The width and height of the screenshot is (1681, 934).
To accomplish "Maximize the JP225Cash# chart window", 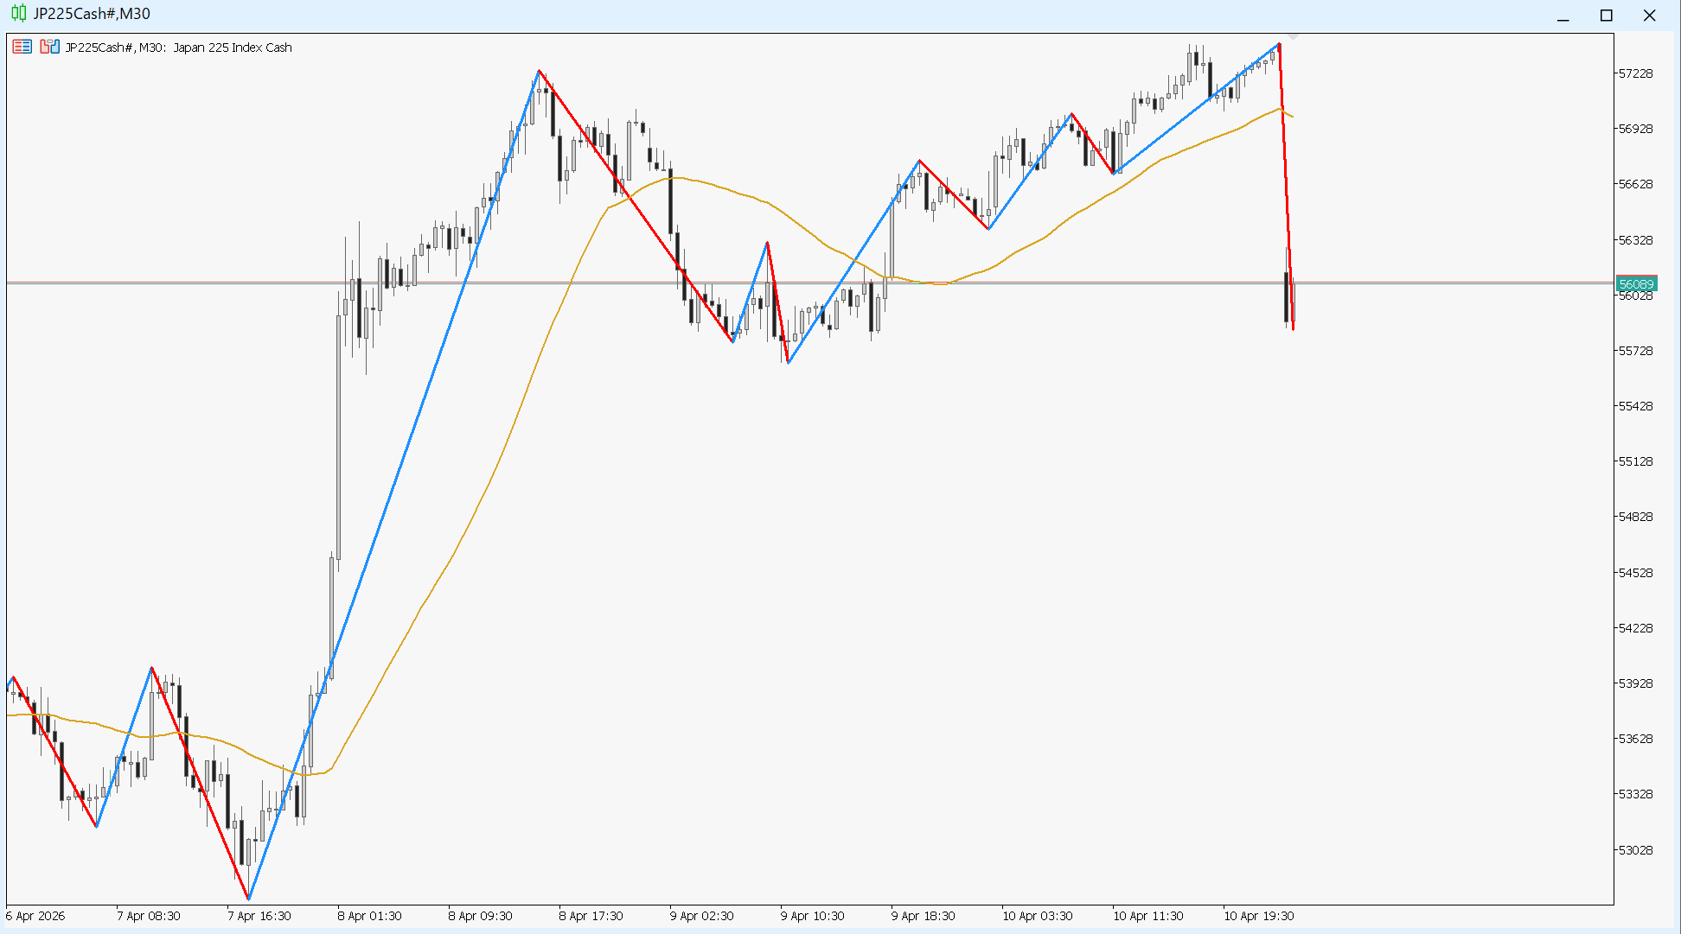I will coord(1606,16).
